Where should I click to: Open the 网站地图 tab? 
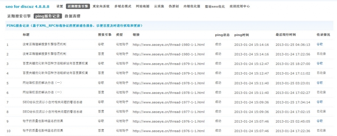tap(143, 6)
